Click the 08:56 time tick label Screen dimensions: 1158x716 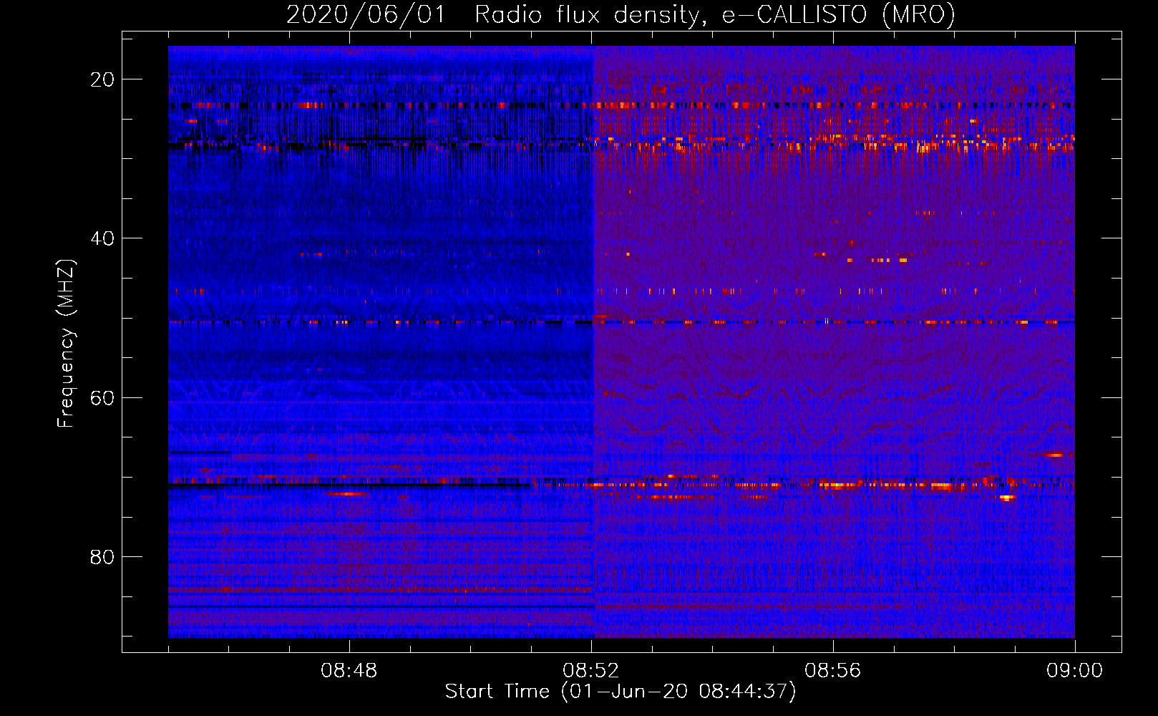[833, 670]
